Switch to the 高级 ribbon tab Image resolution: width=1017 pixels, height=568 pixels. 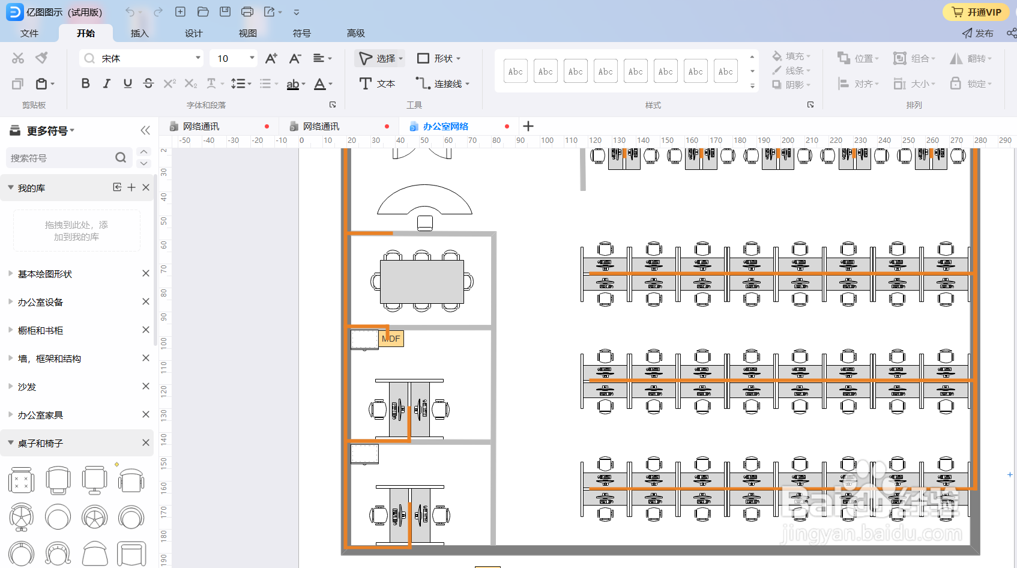(356, 33)
